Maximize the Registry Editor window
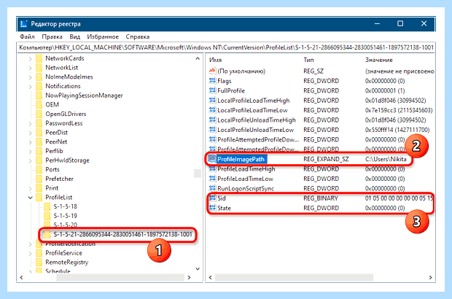 coord(400,23)
